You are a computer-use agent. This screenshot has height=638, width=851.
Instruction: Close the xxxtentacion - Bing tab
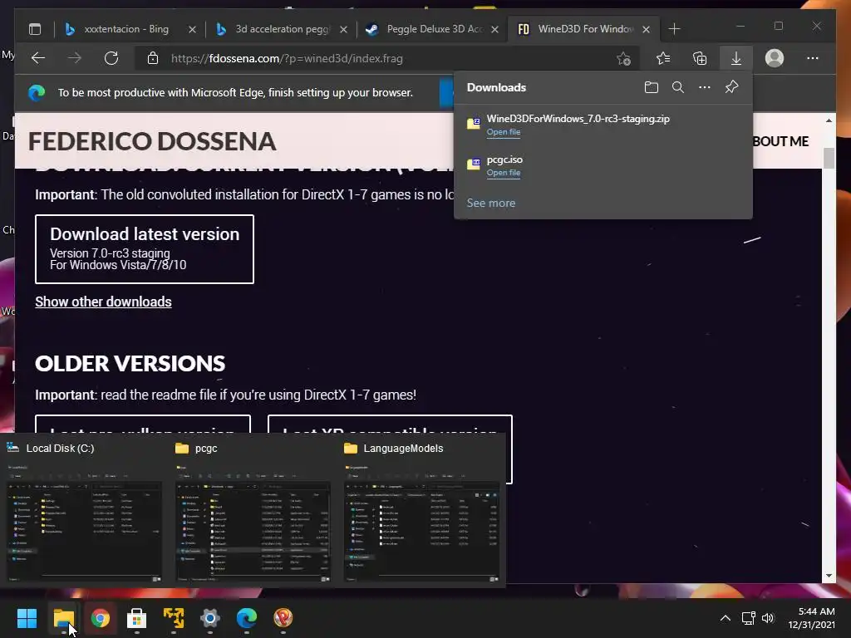[x=192, y=29]
